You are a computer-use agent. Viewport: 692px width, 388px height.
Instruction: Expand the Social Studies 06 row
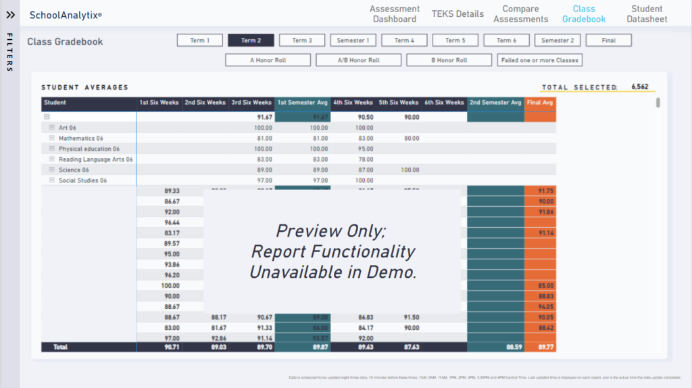tap(52, 180)
